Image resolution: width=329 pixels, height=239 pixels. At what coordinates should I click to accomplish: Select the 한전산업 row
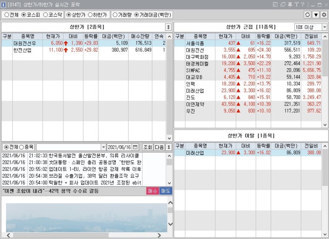(84, 50)
